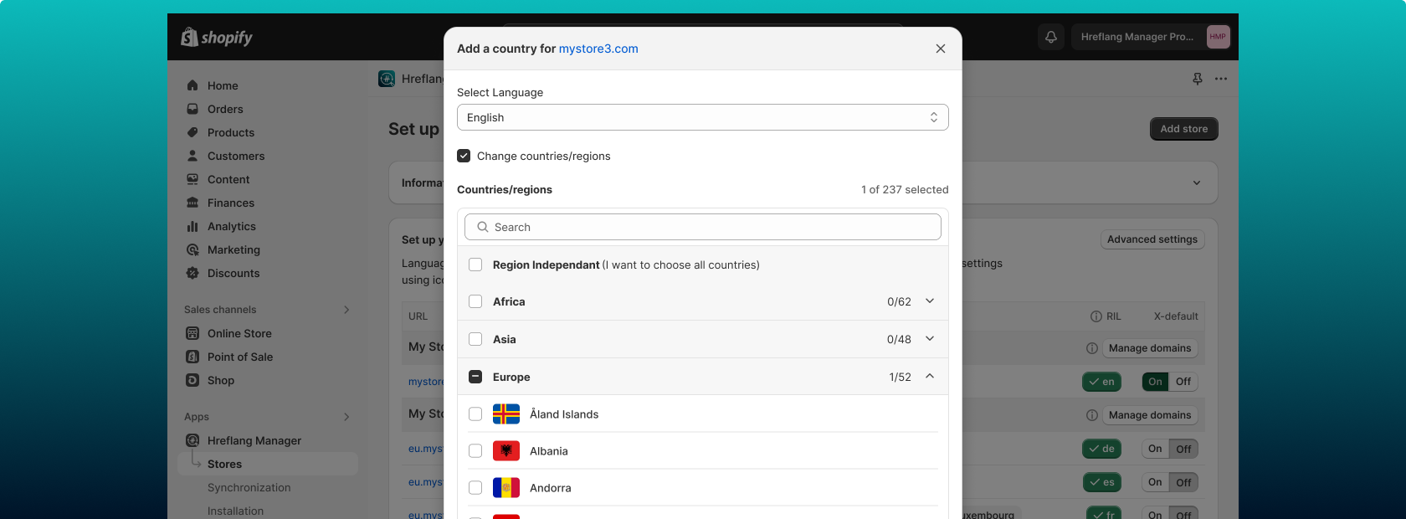Image resolution: width=1406 pixels, height=519 pixels.
Task: Check the Albania checkbox
Action: coord(475,450)
